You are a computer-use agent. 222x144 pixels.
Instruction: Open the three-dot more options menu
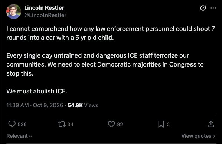tap(213, 8)
